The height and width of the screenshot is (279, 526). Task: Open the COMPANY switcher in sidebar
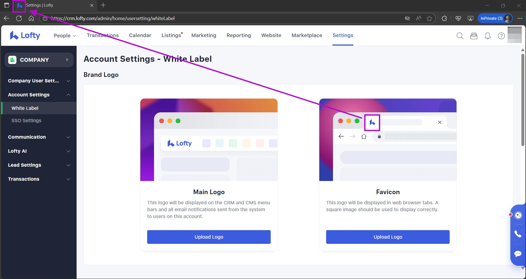[x=39, y=60]
